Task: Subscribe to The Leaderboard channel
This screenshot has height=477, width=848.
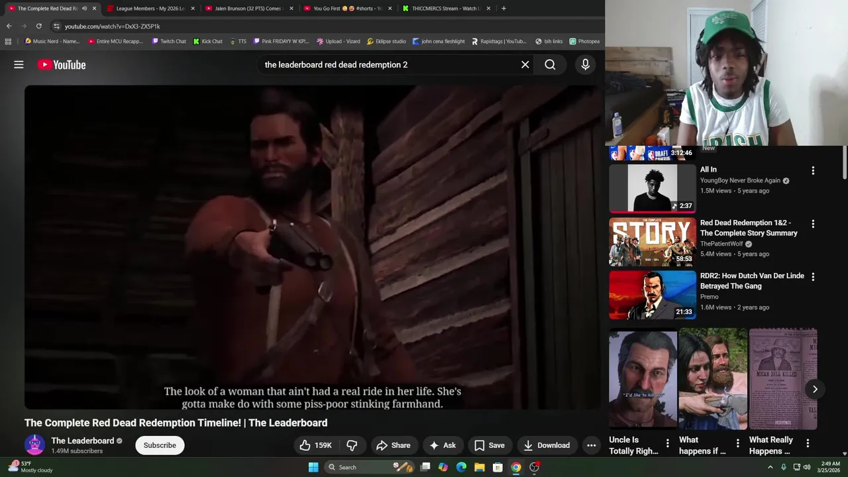Action: click(160, 445)
